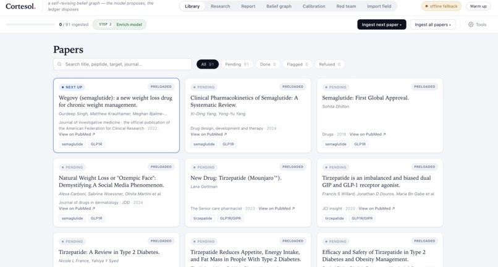
Task: Switch to the Library tab
Action: (192, 6)
